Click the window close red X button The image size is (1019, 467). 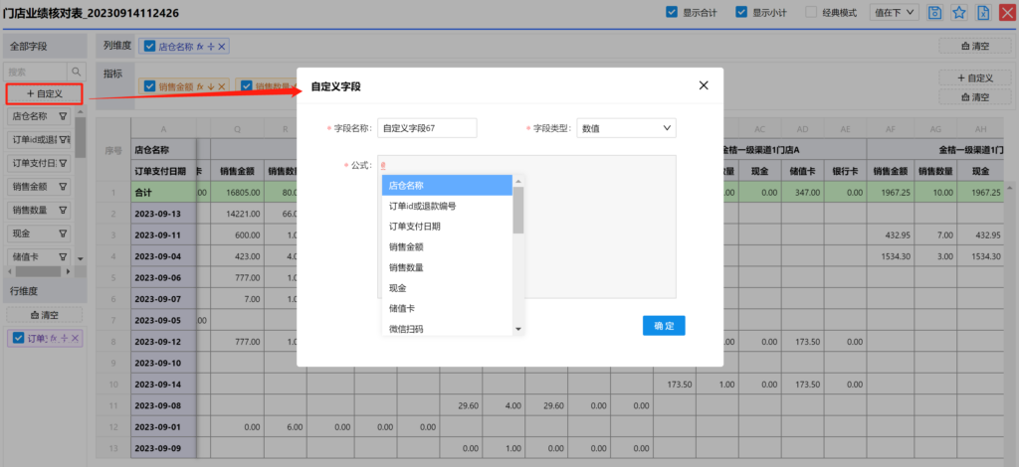point(1007,12)
